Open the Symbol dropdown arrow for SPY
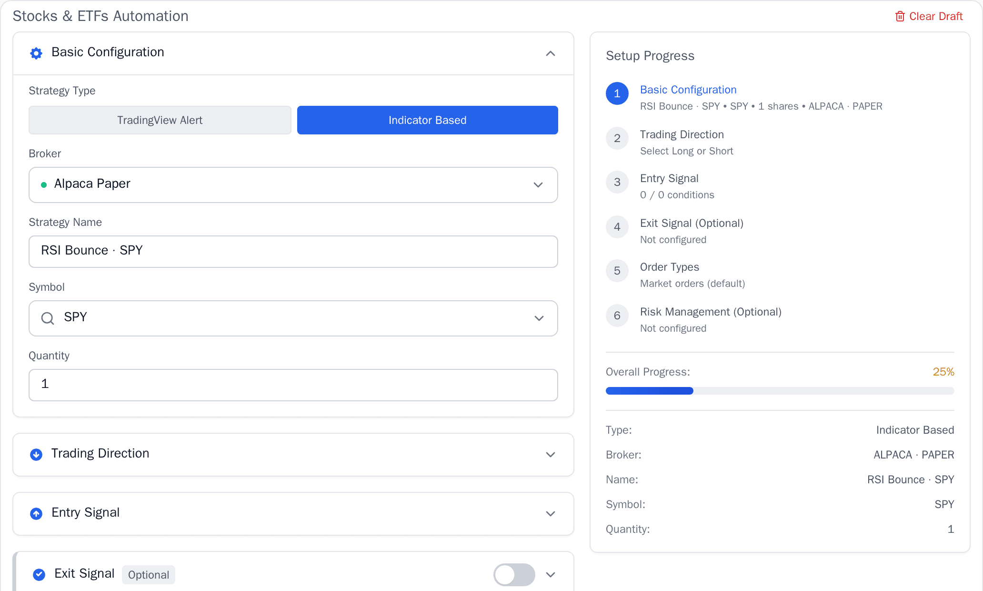 tap(539, 318)
